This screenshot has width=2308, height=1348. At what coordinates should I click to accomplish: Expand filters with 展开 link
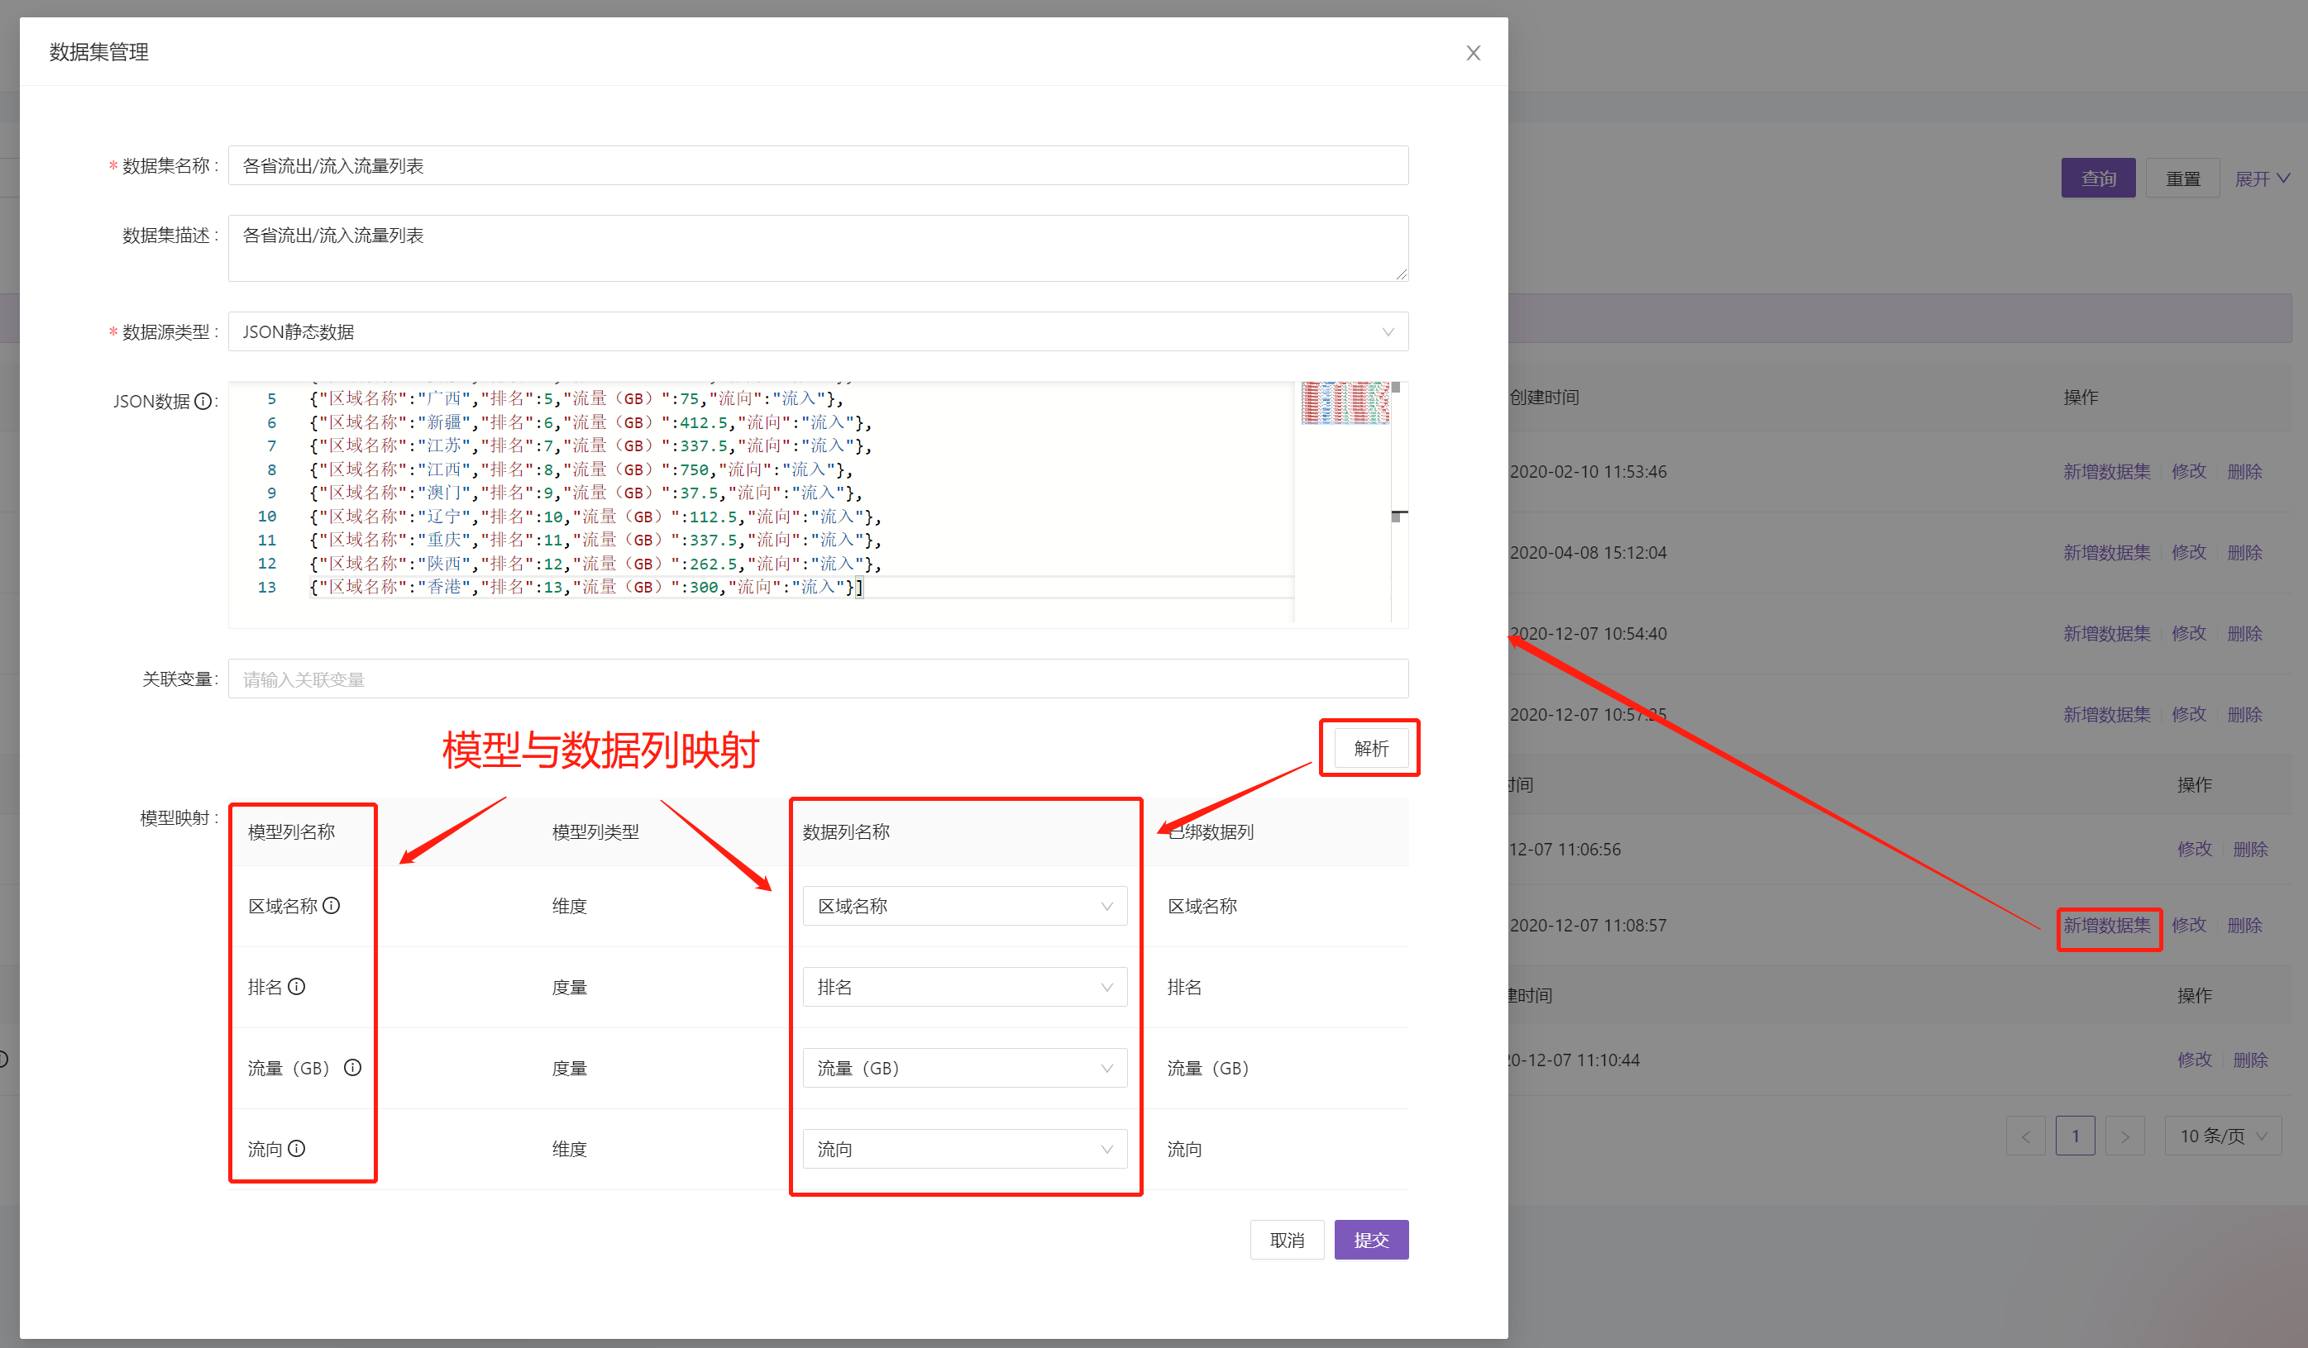click(x=2262, y=179)
